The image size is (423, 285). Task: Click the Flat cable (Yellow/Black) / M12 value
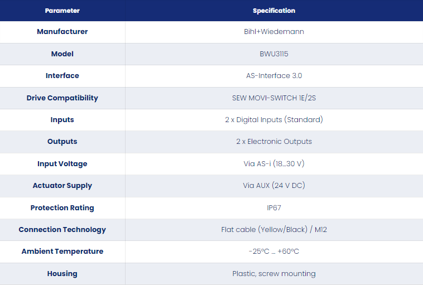click(x=274, y=229)
